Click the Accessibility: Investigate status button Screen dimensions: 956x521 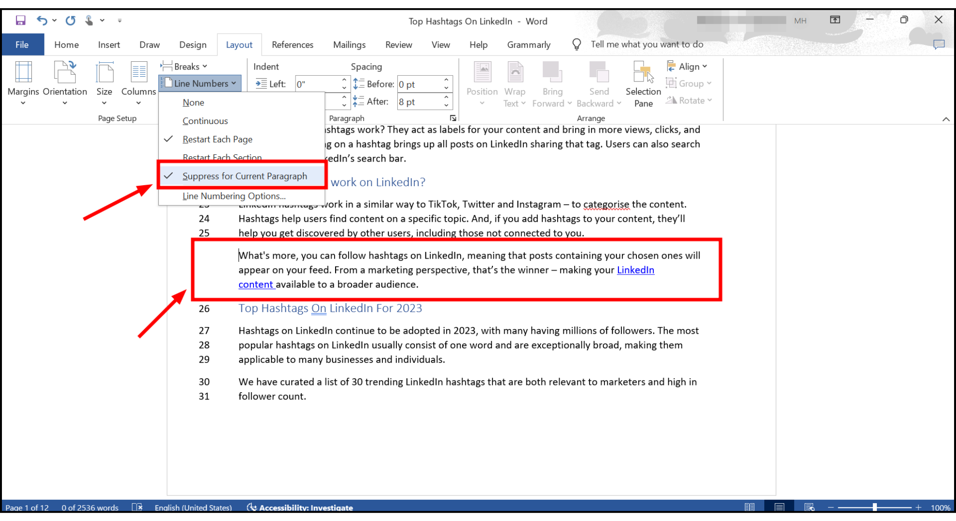point(300,507)
